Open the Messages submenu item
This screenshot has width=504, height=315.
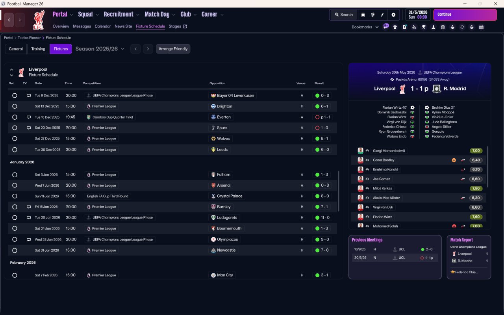click(x=82, y=26)
